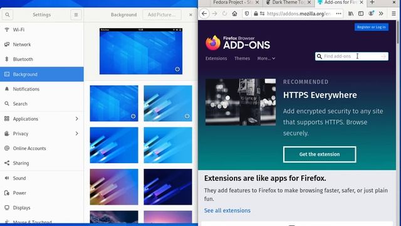Expand the More dropdown menu

266,58
